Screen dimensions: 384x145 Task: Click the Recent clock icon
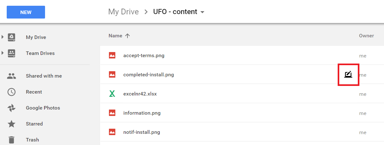coord(12,92)
